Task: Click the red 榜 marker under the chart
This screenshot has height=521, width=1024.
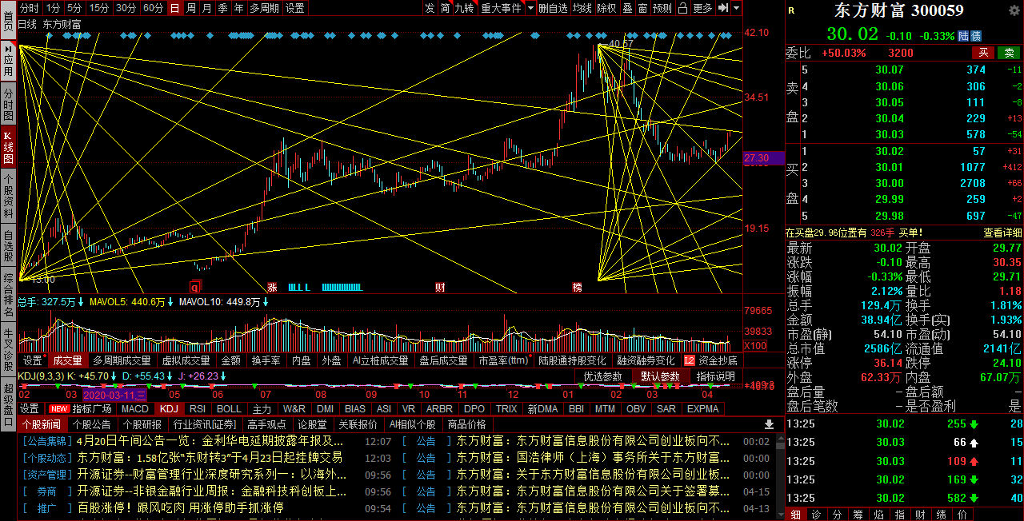Action: (578, 286)
